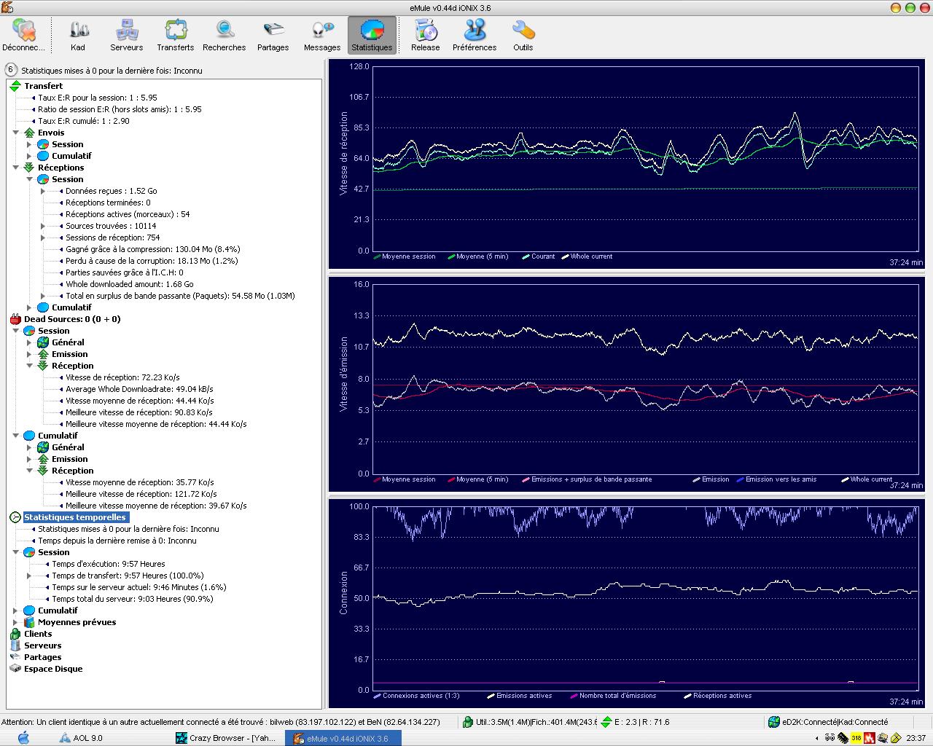Expand the Sessions de réception entry

[x=43, y=237]
